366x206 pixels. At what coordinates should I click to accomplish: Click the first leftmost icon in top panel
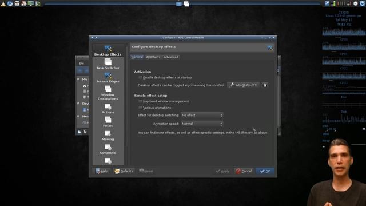point(3,3)
